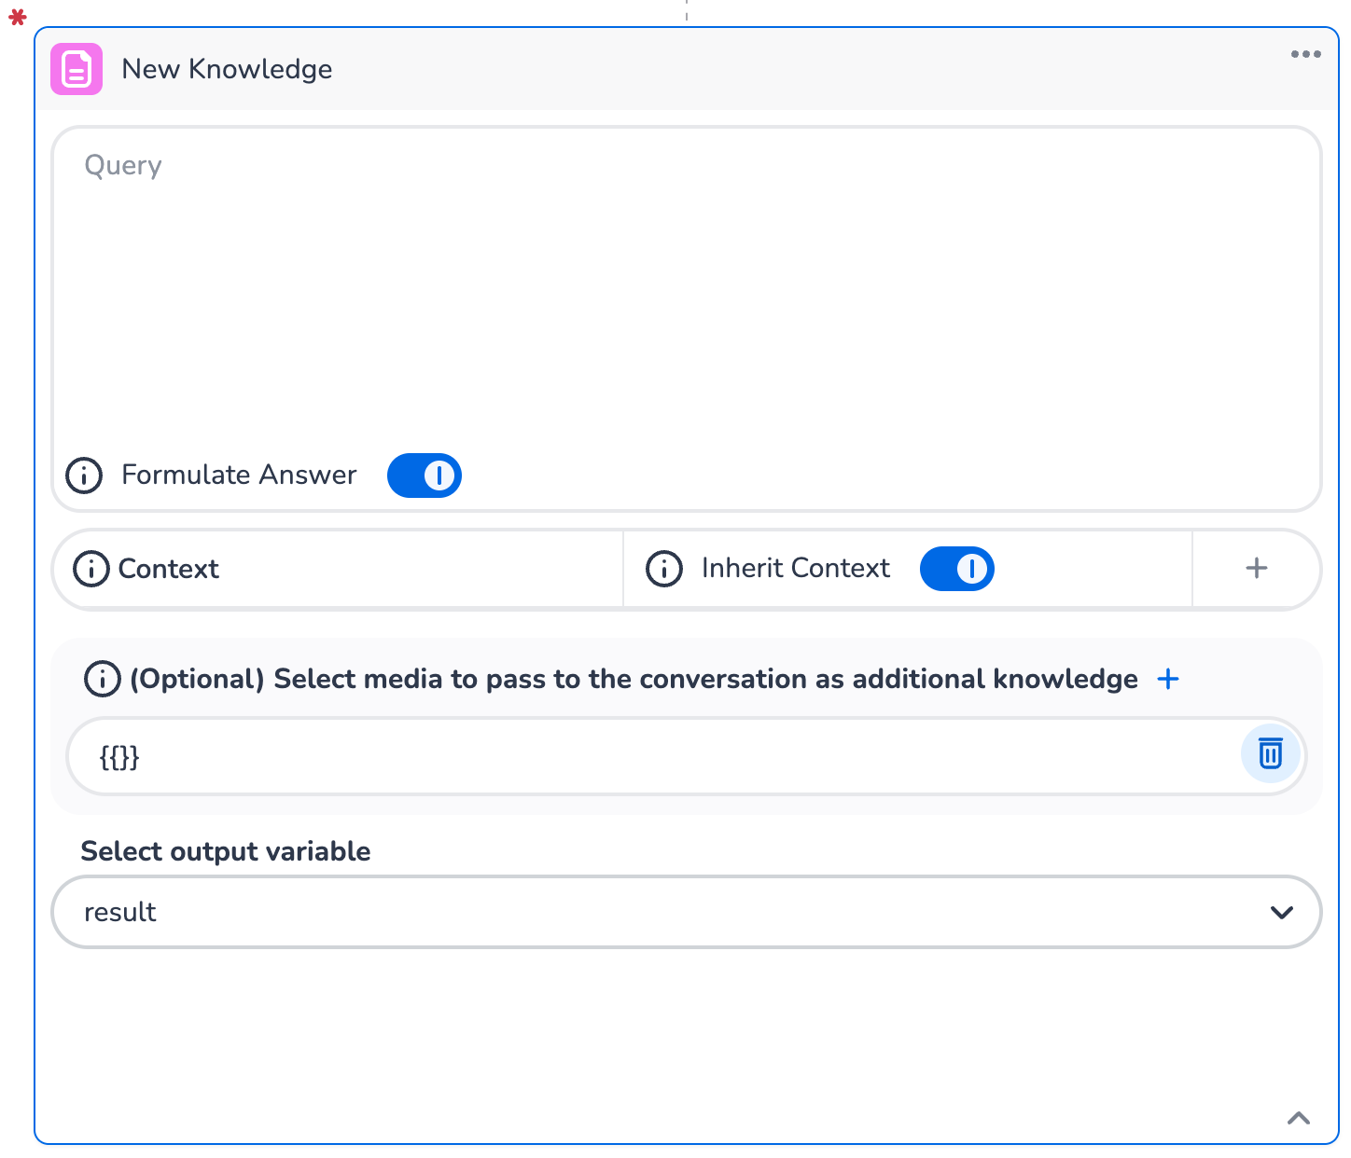Click the red asterisk marker
The width and height of the screenshot is (1351, 1158).
(x=17, y=17)
